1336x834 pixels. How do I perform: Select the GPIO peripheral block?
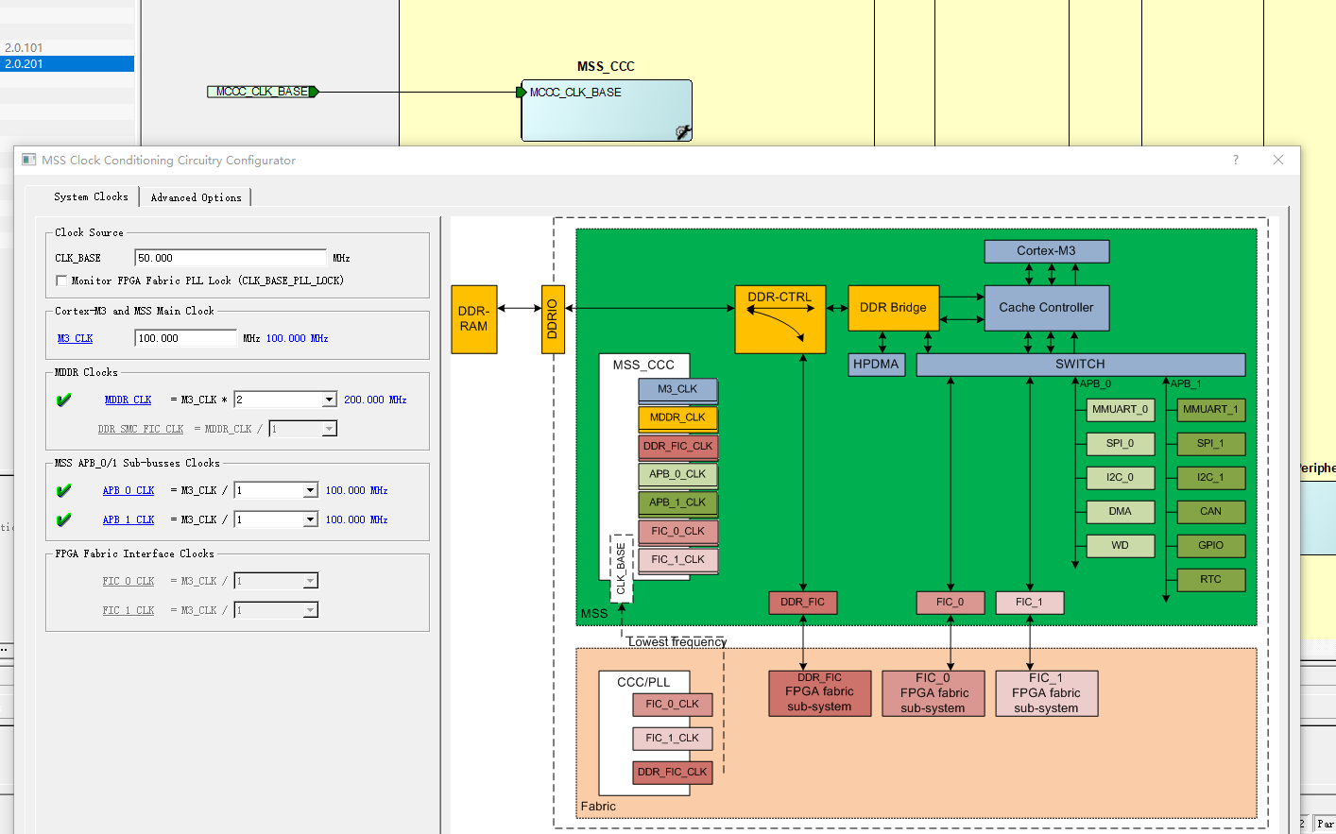pos(1210,545)
